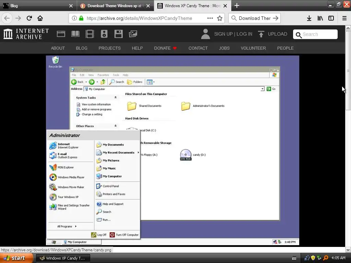Open the ABOUT menu item
Image resolution: width=351 pixels, height=263 pixels.
[x=58, y=48]
